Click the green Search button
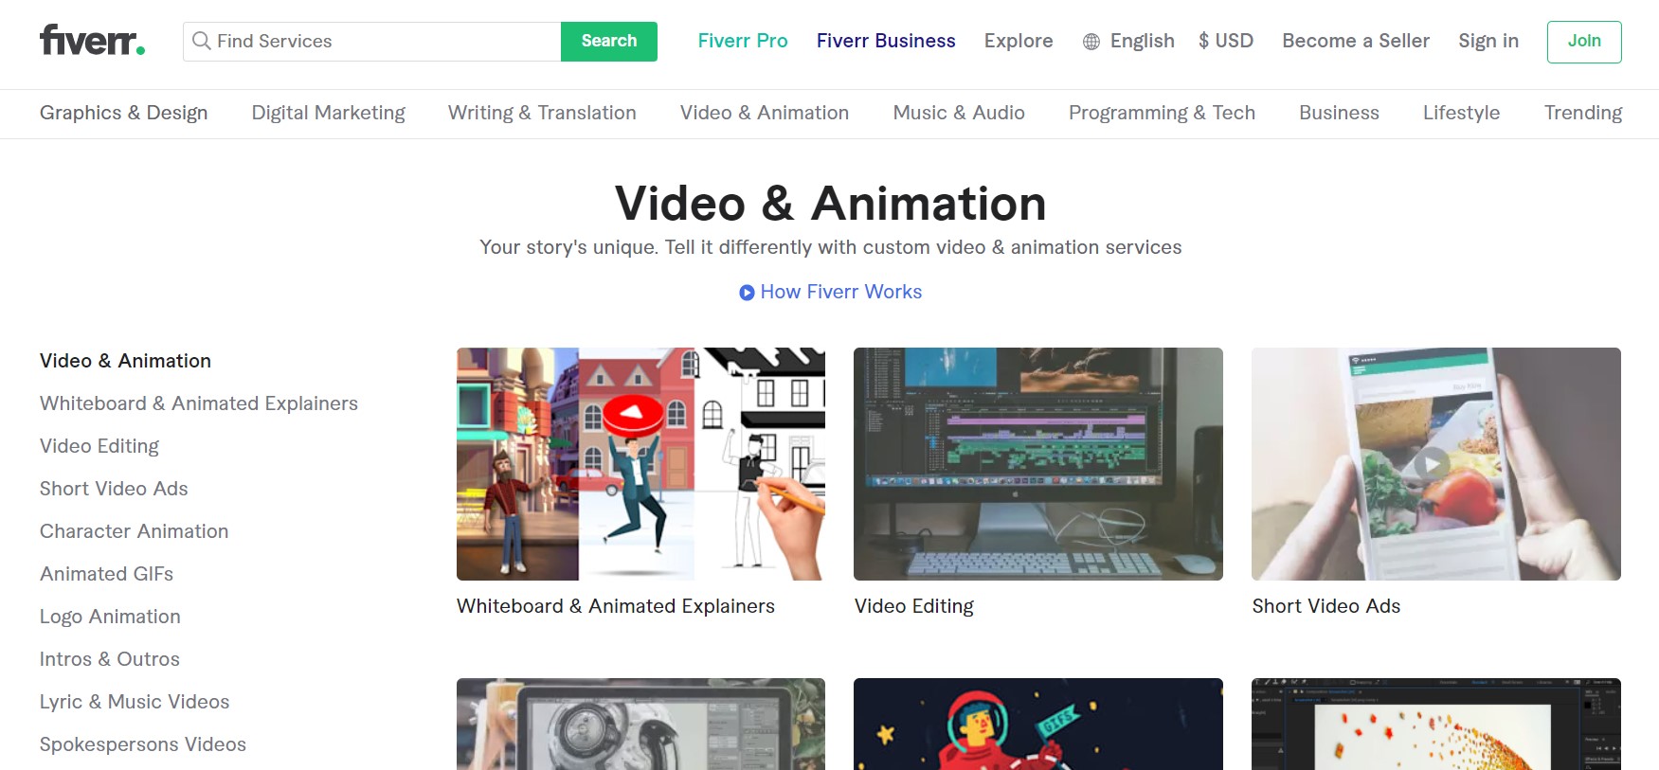Viewport: 1659px width, 770px height. [609, 42]
